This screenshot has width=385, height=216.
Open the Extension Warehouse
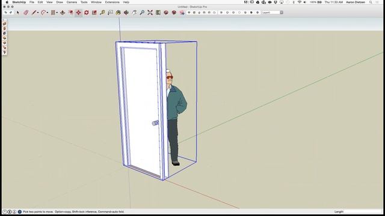[x=174, y=13]
